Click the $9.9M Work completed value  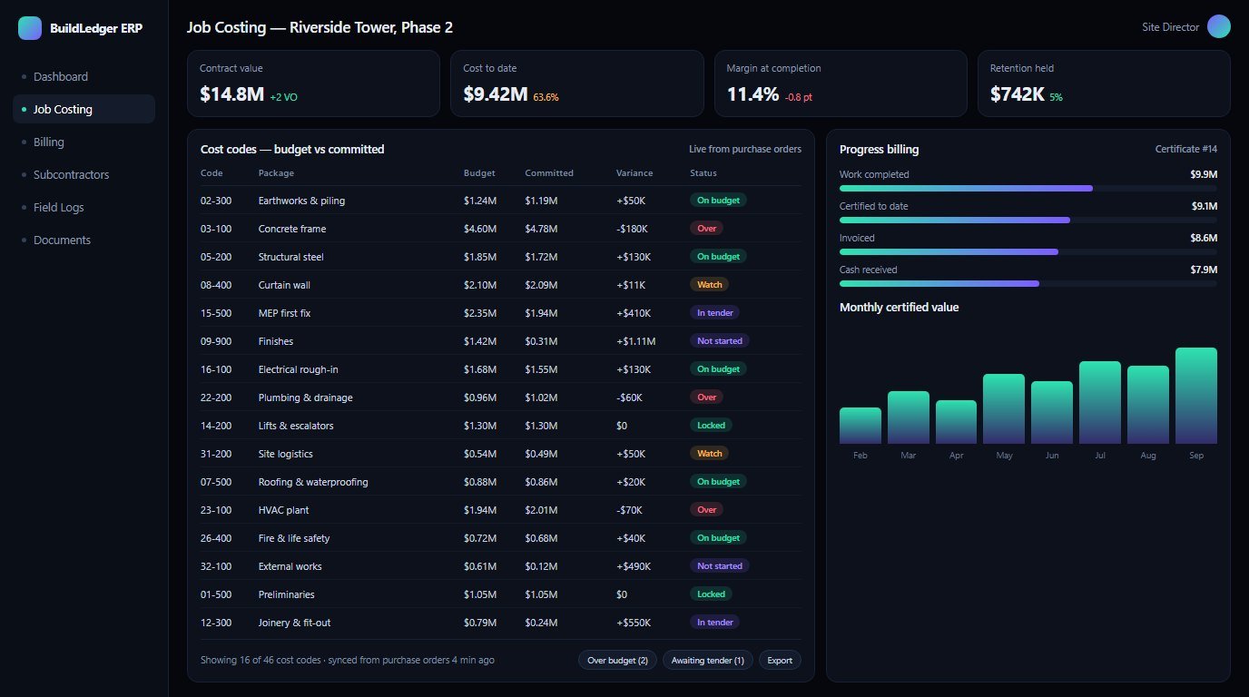[x=1205, y=174]
